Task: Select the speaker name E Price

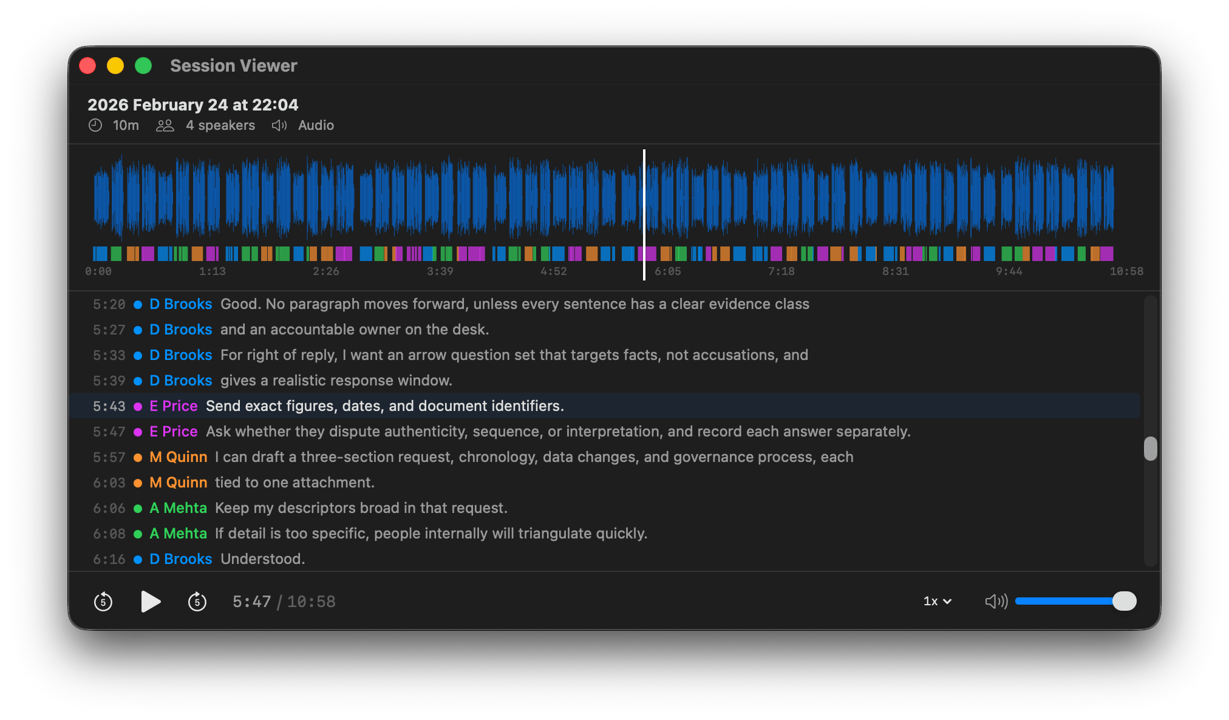Action: [x=173, y=406]
